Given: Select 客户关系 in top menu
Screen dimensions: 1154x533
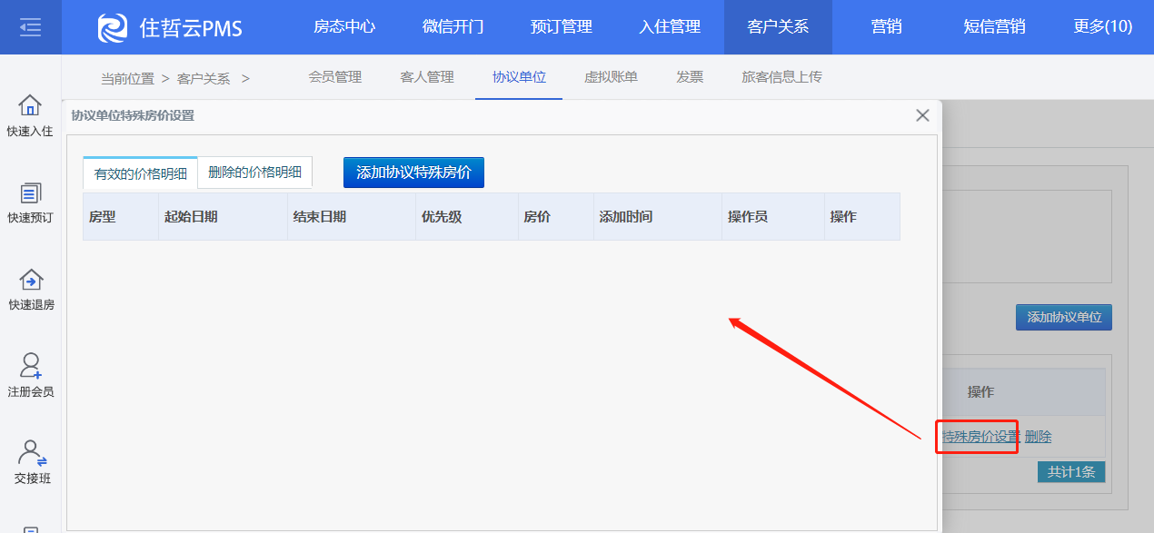Looking at the screenshot, I should (x=778, y=27).
